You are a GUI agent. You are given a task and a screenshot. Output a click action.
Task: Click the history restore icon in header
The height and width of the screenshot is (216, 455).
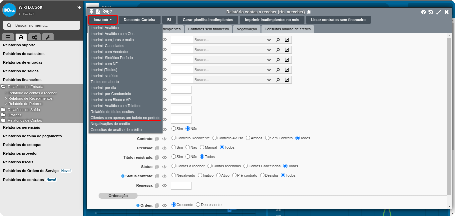coord(431,12)
